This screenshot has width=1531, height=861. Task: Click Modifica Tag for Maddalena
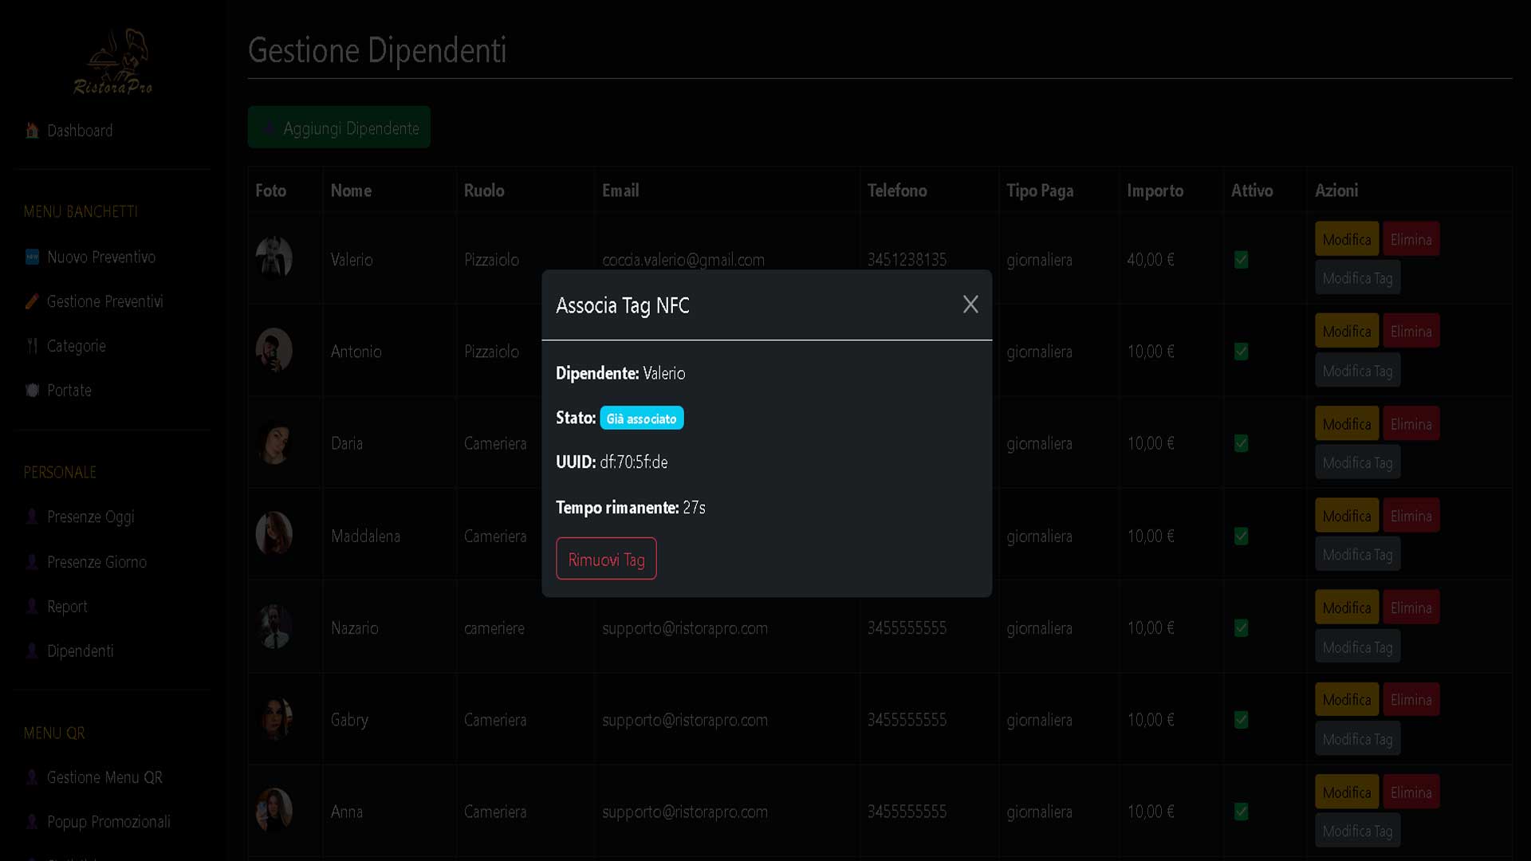tap(1357, 554)
